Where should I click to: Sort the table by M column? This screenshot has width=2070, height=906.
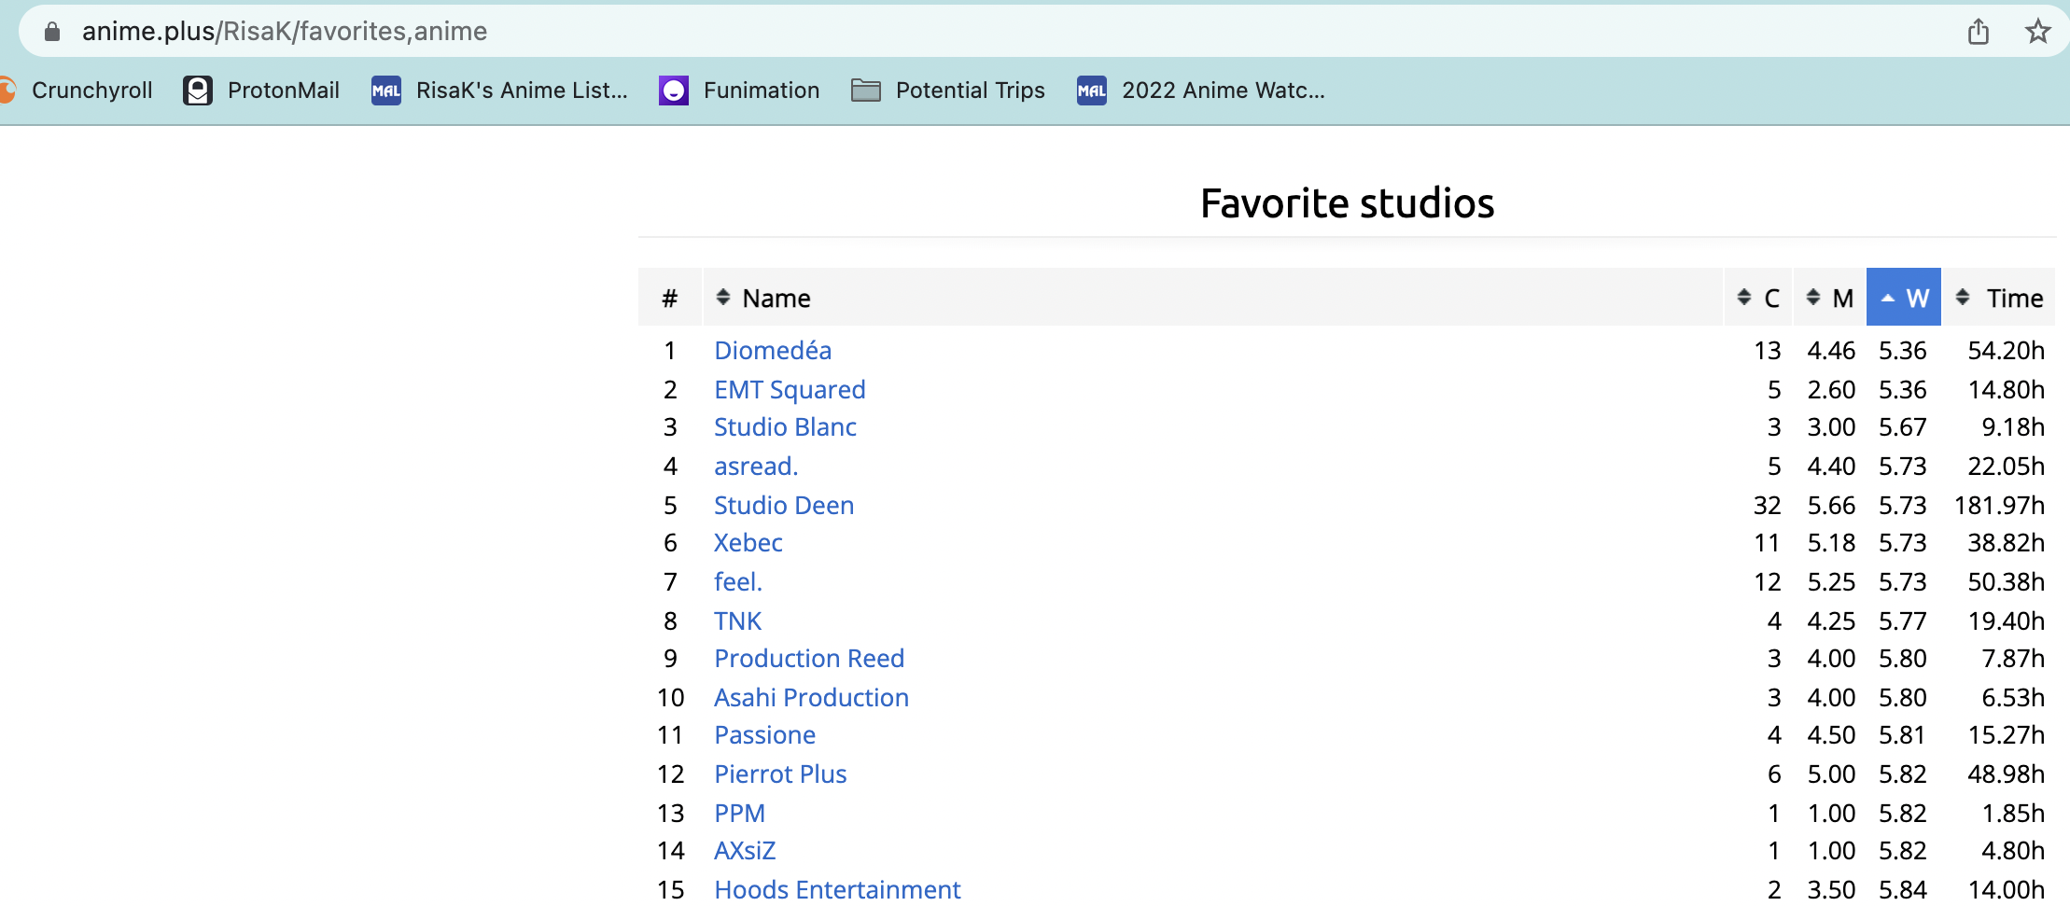tap(1829, 299)
